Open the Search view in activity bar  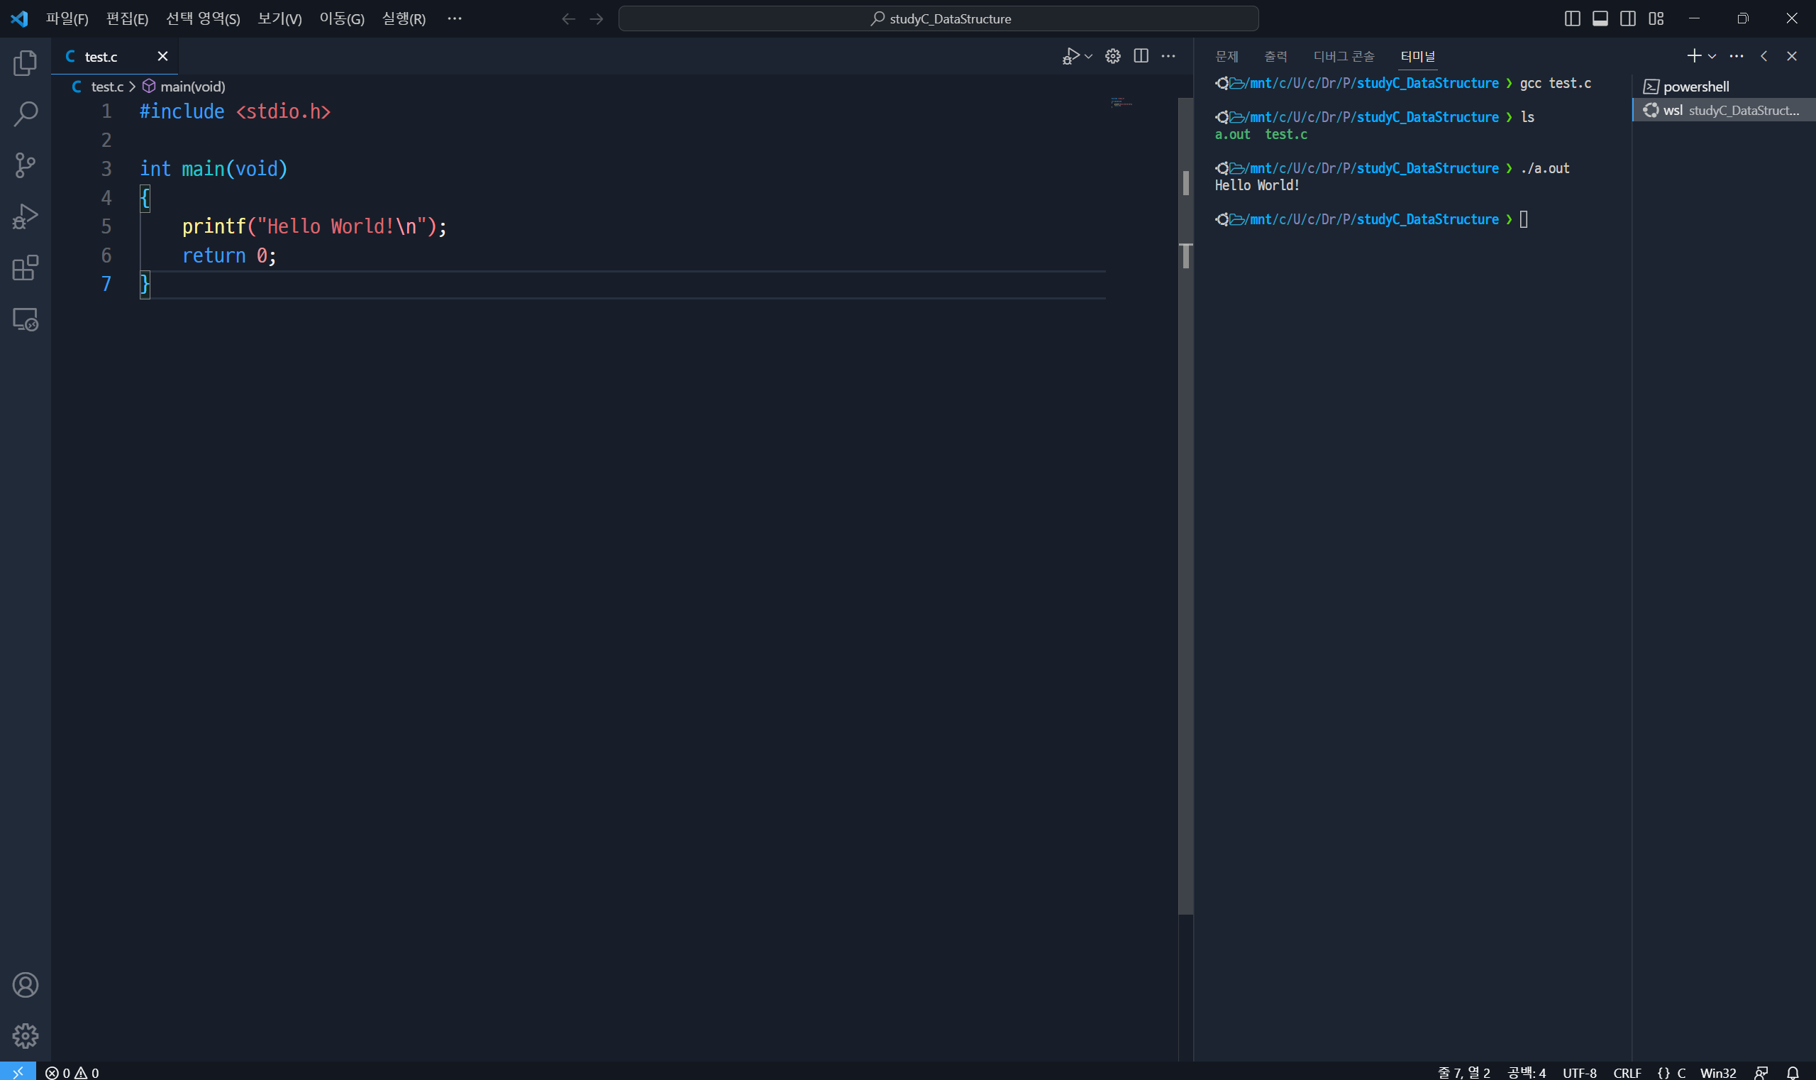[26, 114]
